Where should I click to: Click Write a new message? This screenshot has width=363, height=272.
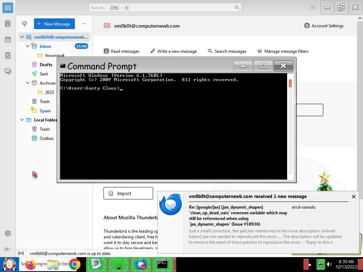click(x=174, y=51)
